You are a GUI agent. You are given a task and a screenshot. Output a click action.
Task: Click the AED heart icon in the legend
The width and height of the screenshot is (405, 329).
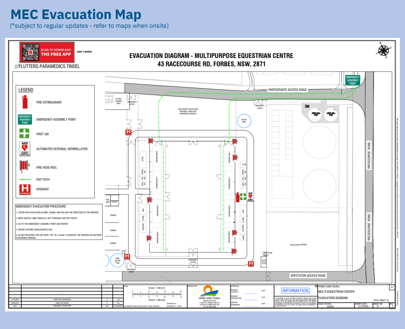(24, 149)
